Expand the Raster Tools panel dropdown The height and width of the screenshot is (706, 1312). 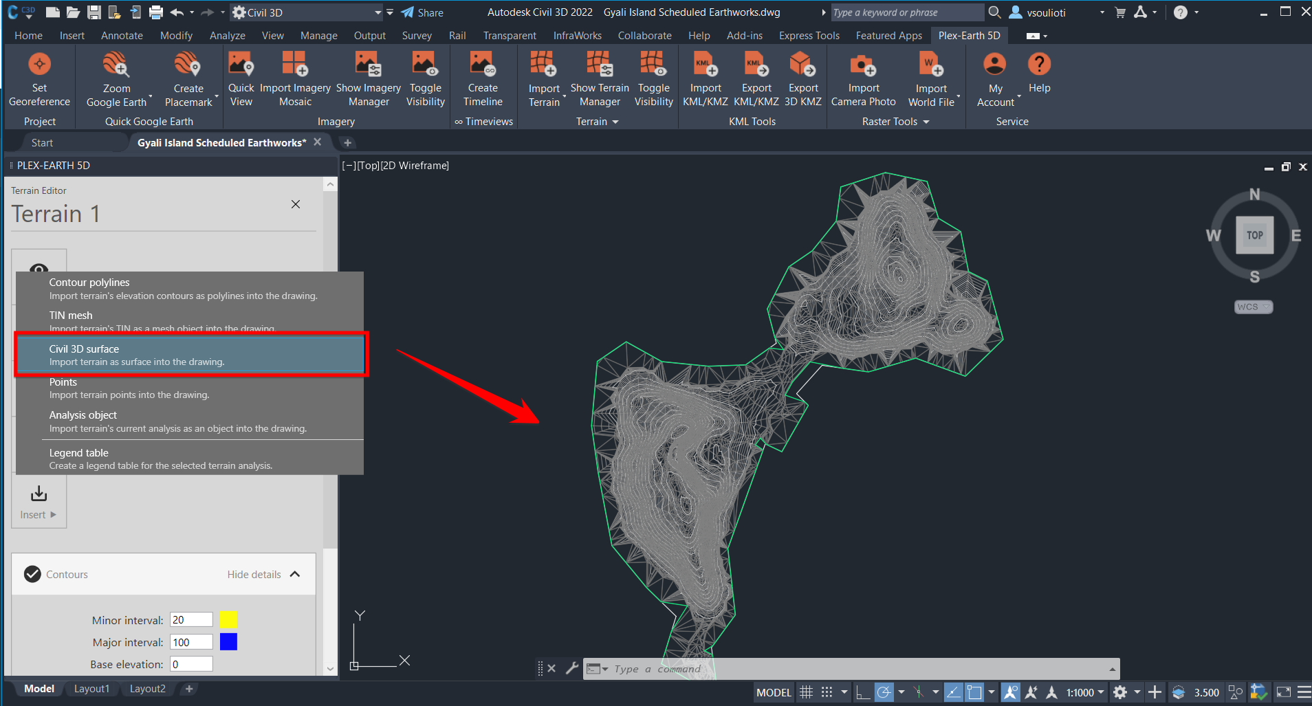tap(927, 122)
